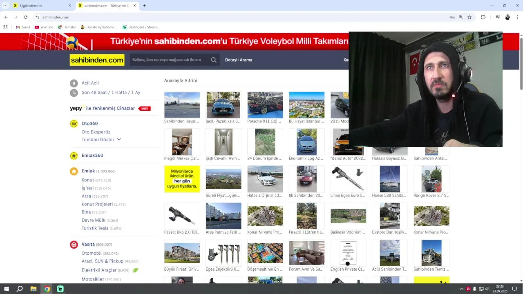The height and width of the screenshot is (294, 523).
Task: Click the Emlak360 green house icon
Action: pyautogui.click(x=74, y=156)
